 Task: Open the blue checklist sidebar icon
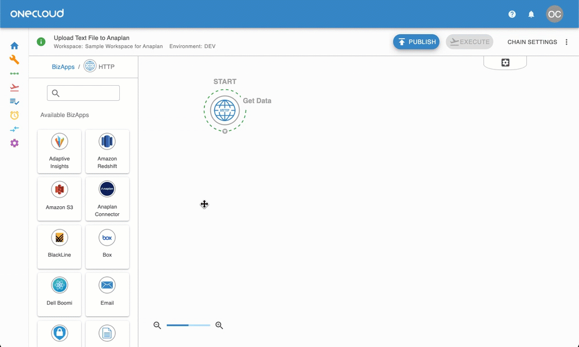click(x=14, y=101)
